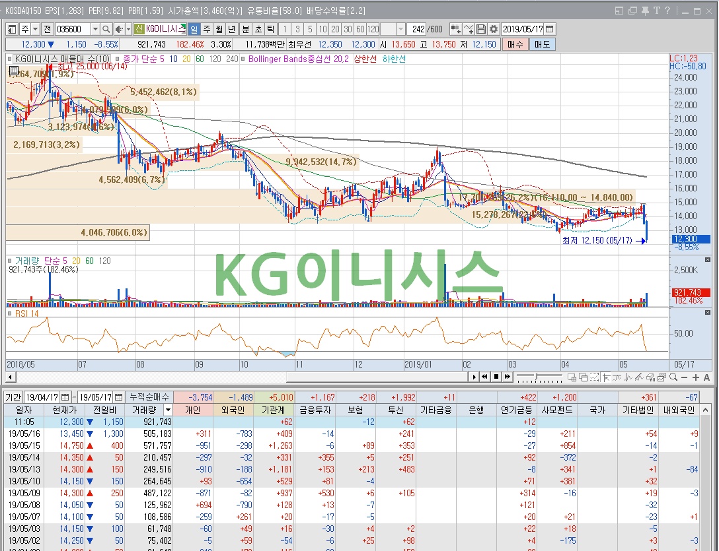
Task: Click the detach window icon in title bar
Action: pos(619,11)
